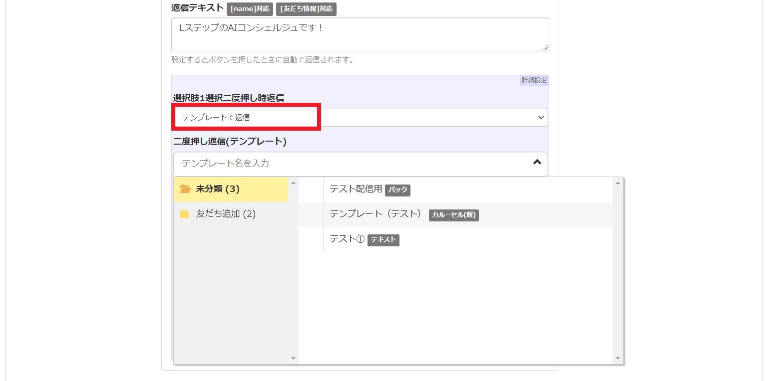765x381 pixels.
Task: Insert the [友だち情報]対応 tag
Action: click(306, 9)
